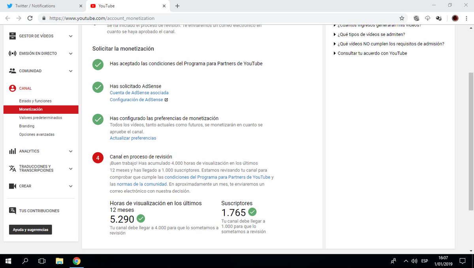Click Actualizar preferencias link
The height and width of the screenshot is (268, 474).
pyautogui.click(x=133, y=138)
